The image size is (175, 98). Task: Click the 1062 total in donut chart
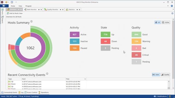pos(30,48)
